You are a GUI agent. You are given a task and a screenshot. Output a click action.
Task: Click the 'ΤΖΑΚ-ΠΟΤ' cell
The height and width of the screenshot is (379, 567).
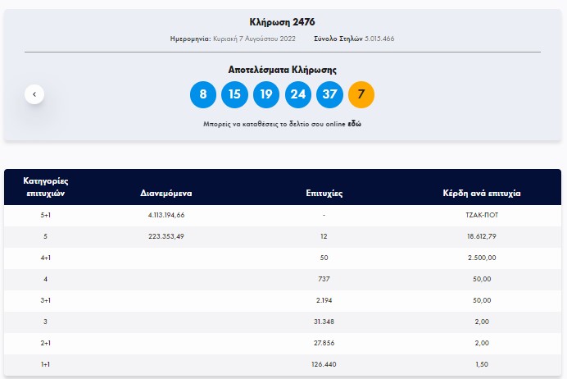point(482,215)
